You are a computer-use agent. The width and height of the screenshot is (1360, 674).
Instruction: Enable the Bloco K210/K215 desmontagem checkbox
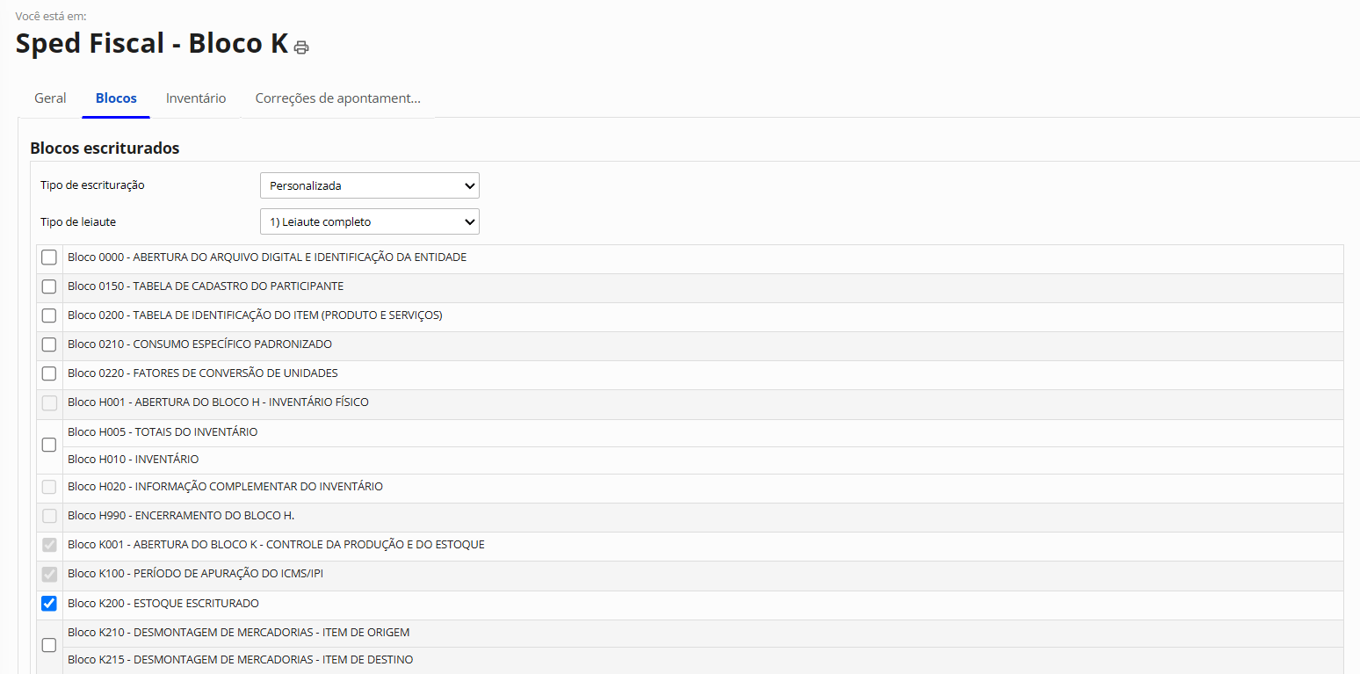pyautogui.click(x=49, y=645)
